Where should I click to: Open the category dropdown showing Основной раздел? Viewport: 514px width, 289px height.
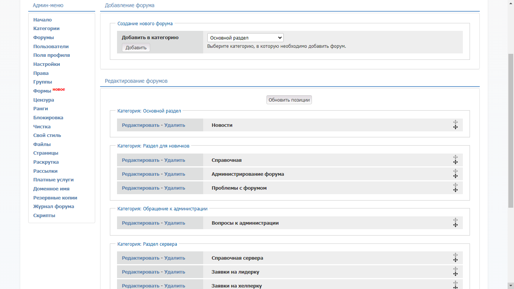tap(245, 38)
